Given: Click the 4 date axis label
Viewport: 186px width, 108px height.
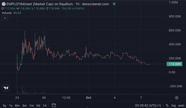Looking at the screenshot, I should coord(115,98).
